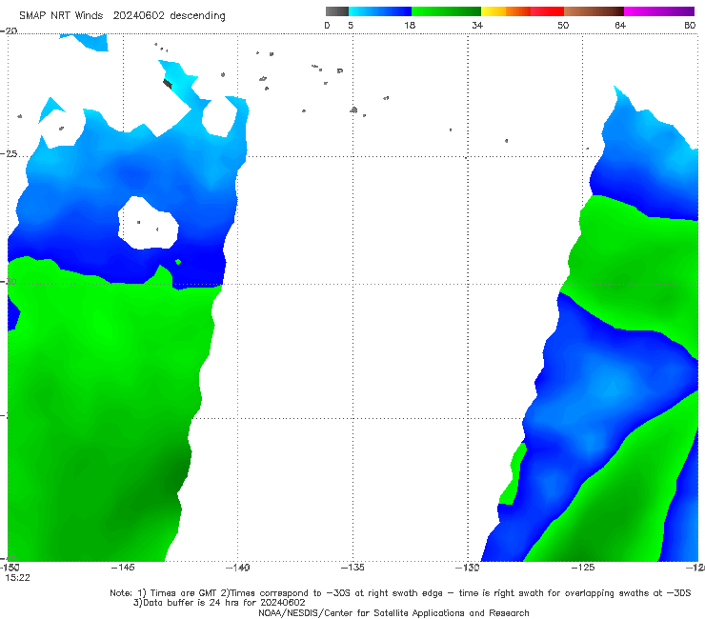The height and width of the screenshot is (619, 705).
Task: Click the latitude label '-25'
Action: coord(10,153)
